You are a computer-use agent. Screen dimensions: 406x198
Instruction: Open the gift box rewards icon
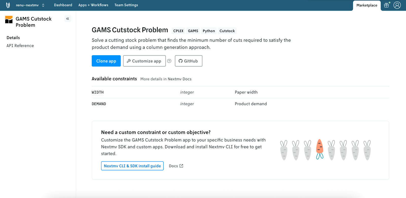pyautogui.click(x=386, y=5)
